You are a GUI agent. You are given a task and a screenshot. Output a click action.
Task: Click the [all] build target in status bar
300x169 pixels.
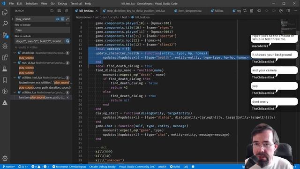186,167
